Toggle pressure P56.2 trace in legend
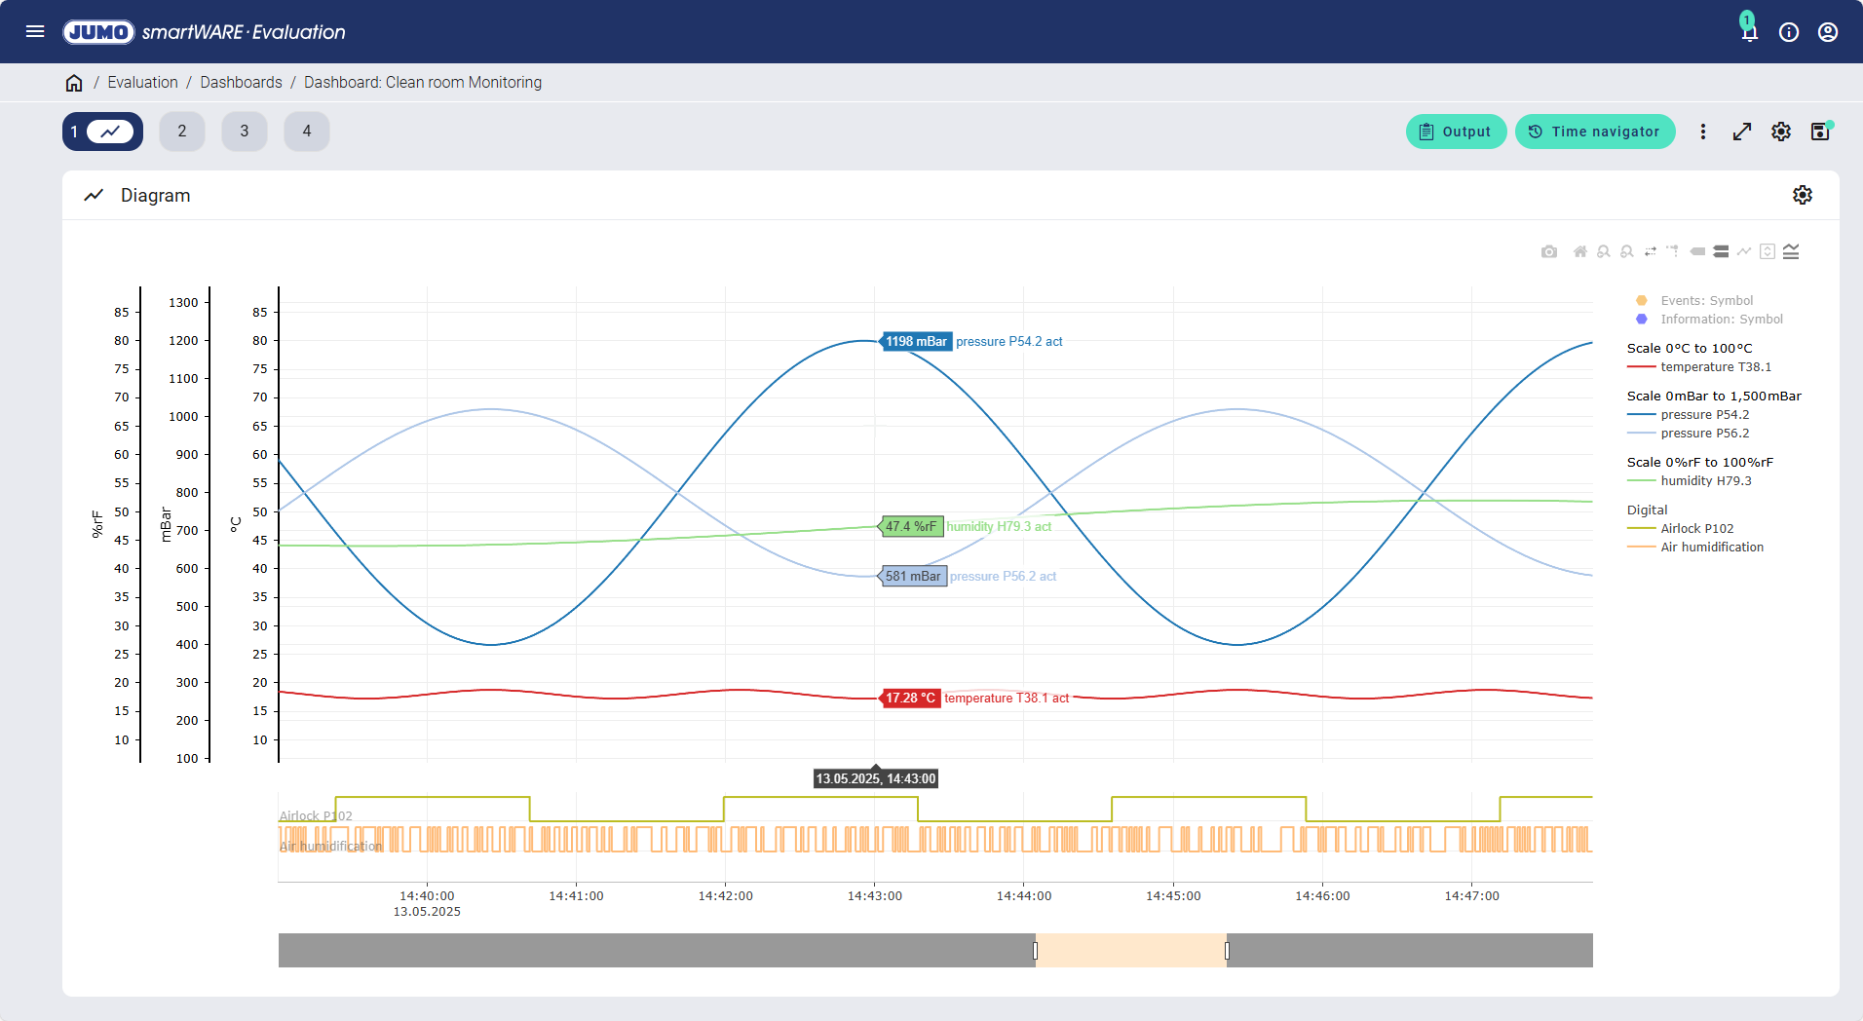The height and width of the screenshot is (1021, 1863). pyautogui.click(x=1704, y=434)
